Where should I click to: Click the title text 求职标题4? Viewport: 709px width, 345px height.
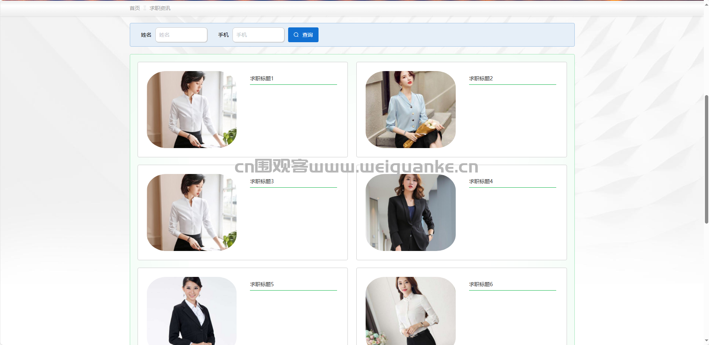[x=481, y=181]
